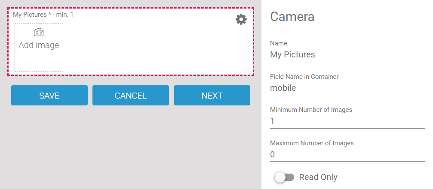Edit the Minimum Number of Images input
The image size is (433, 189).
click(347, 121)
